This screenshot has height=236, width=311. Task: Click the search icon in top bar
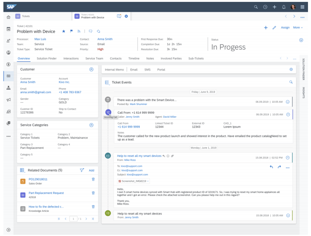[256, 7]
